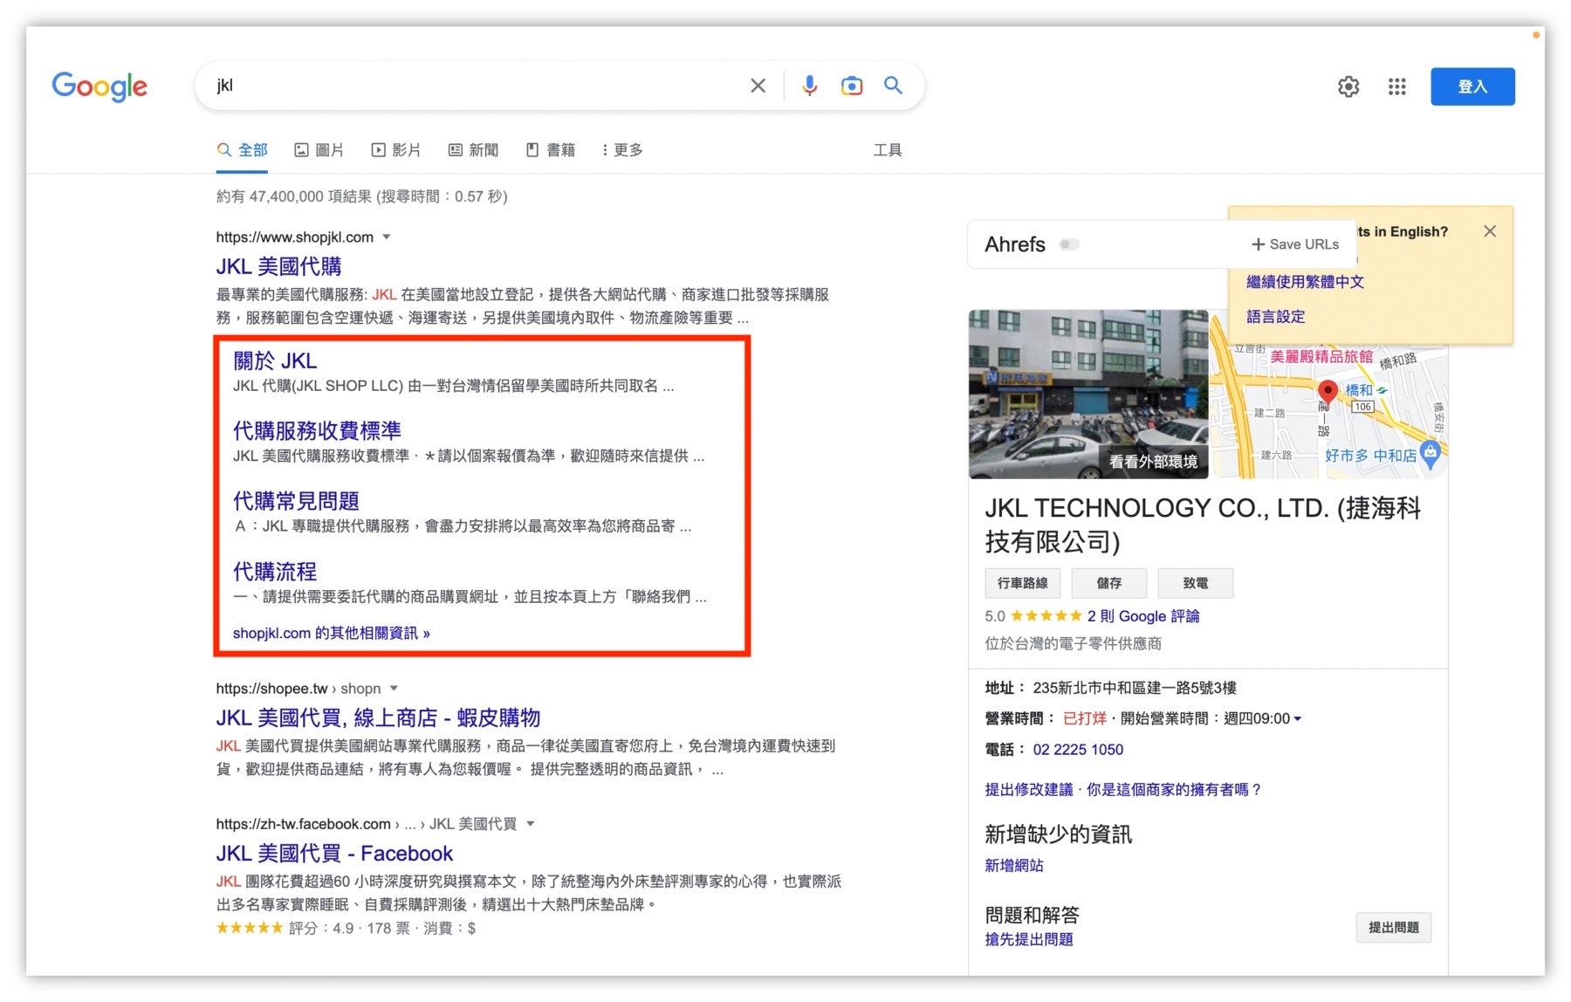This screenshot has height=1002, width=1571.
Task: Go to Google homepage via logo
Action: coord(99,86)
